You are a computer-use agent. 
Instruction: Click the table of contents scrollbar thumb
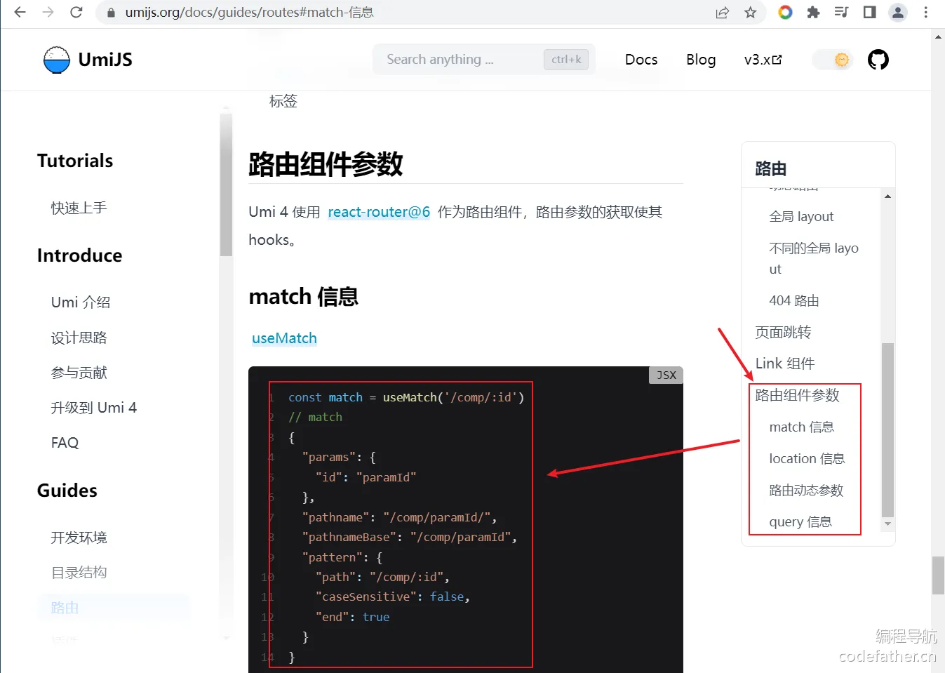point(887,429)
